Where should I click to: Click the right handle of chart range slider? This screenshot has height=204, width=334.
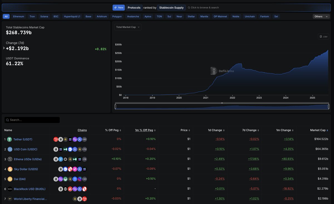click(x=329, y=106)
